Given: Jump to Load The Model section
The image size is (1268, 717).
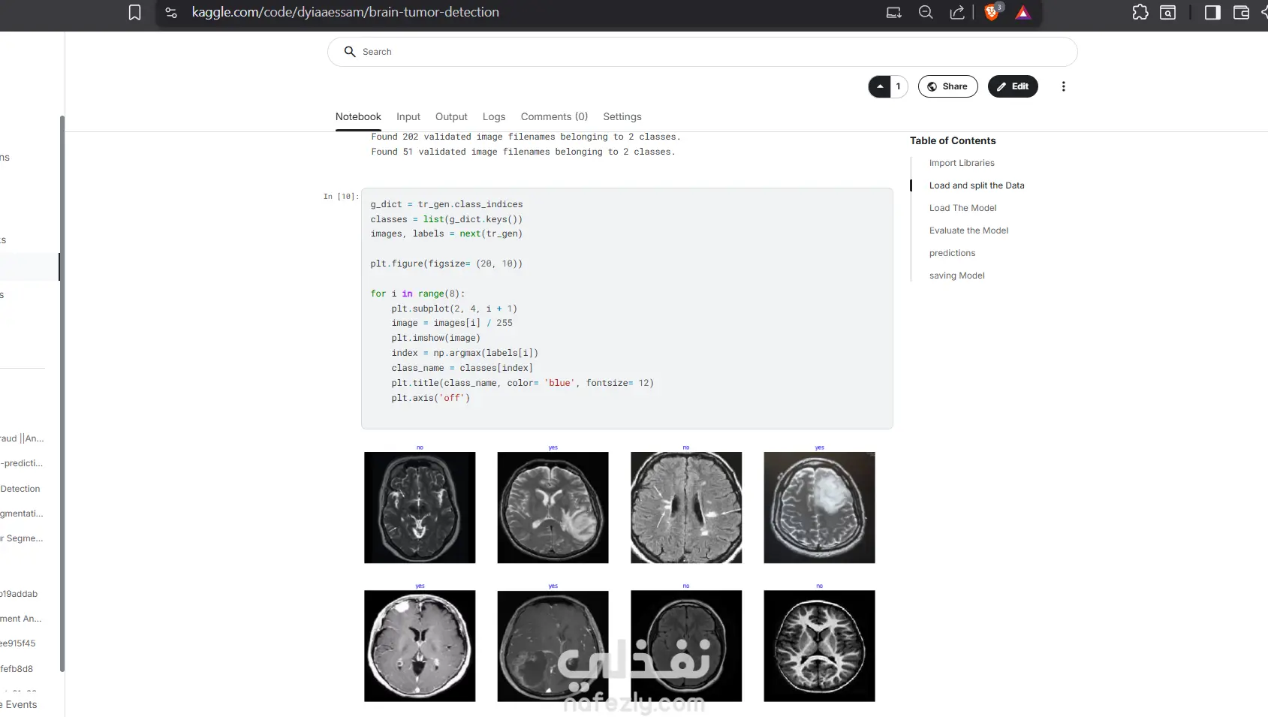Looking at the screenshot, I should coord(962,208).
